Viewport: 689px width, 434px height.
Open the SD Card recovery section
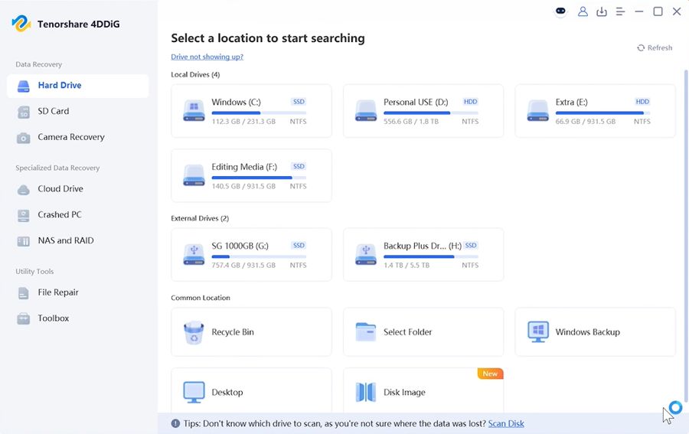click(x=78, y=112)
